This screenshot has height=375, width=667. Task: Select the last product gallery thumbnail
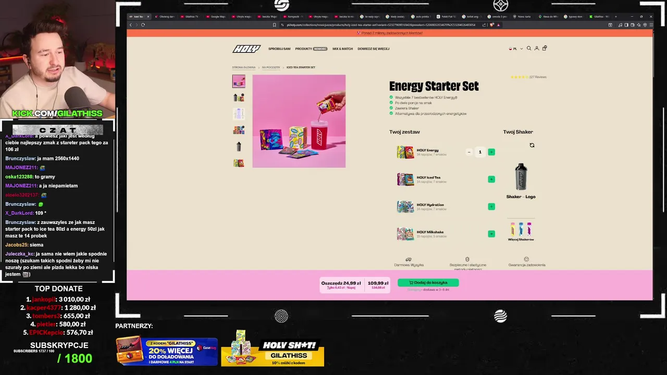(x=239, y=162)
